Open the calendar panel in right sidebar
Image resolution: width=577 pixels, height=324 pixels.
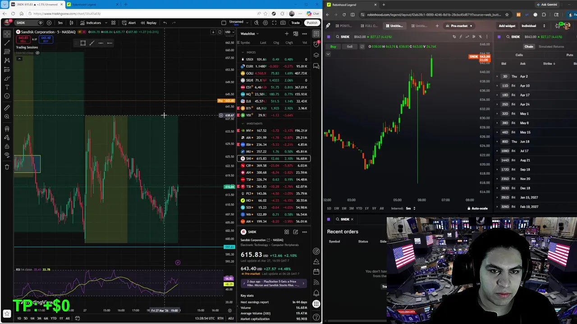click(316, 272)
